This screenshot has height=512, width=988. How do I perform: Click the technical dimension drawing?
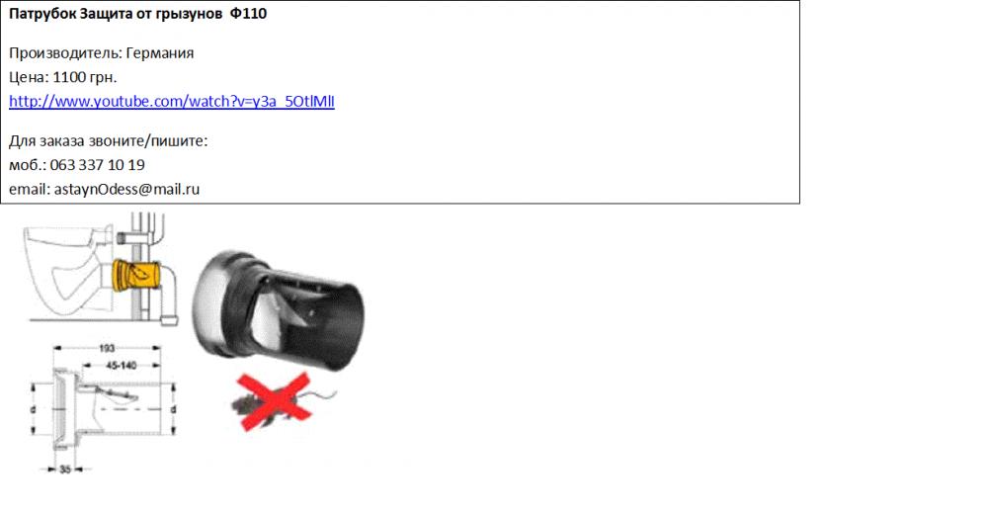(x=105, y=408)
